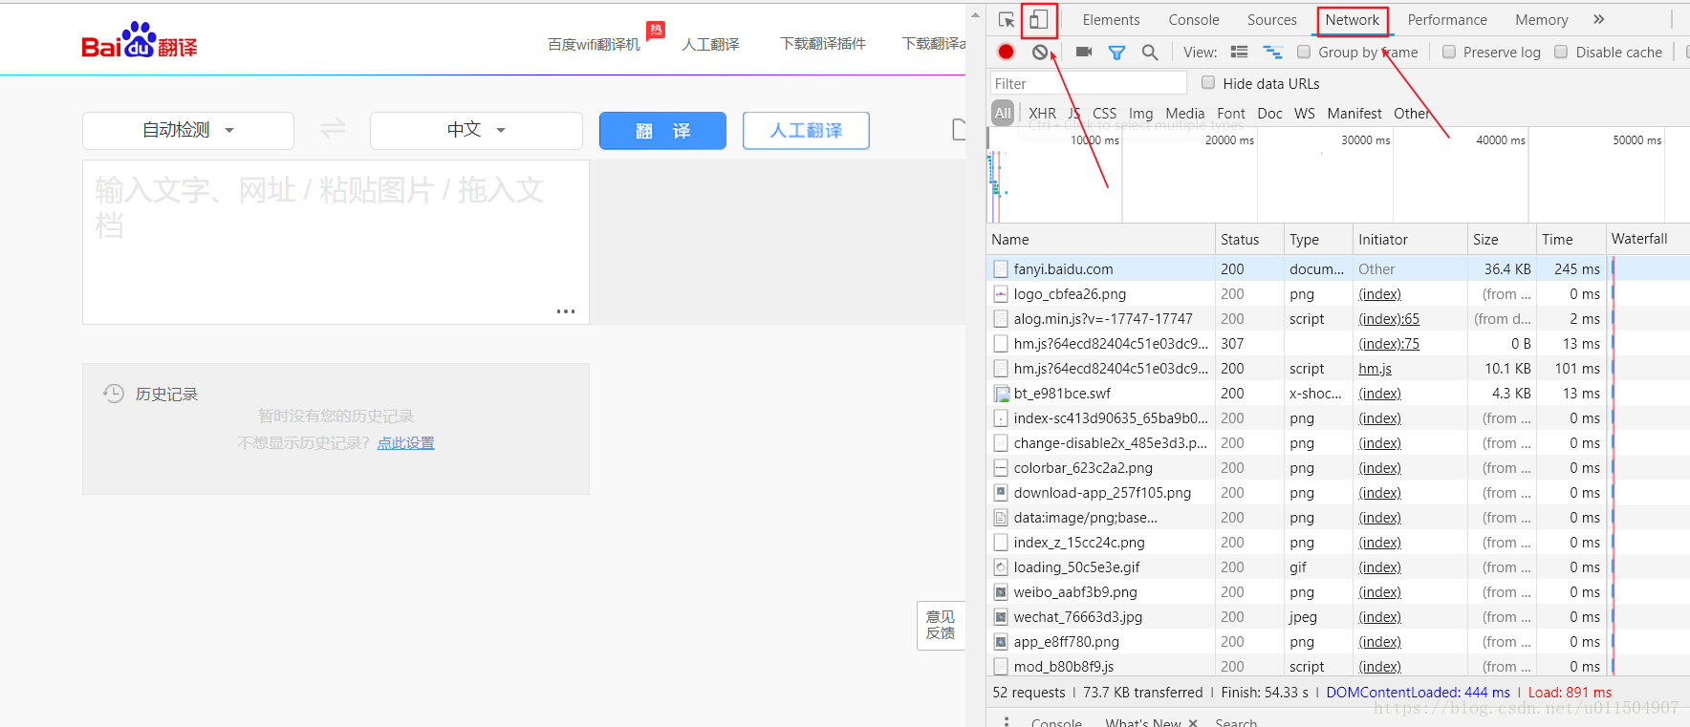Toggle the device toolbar icon
Image resolution: width=1690 pixels, height=727 pixels.
(x=1039, y=19)
